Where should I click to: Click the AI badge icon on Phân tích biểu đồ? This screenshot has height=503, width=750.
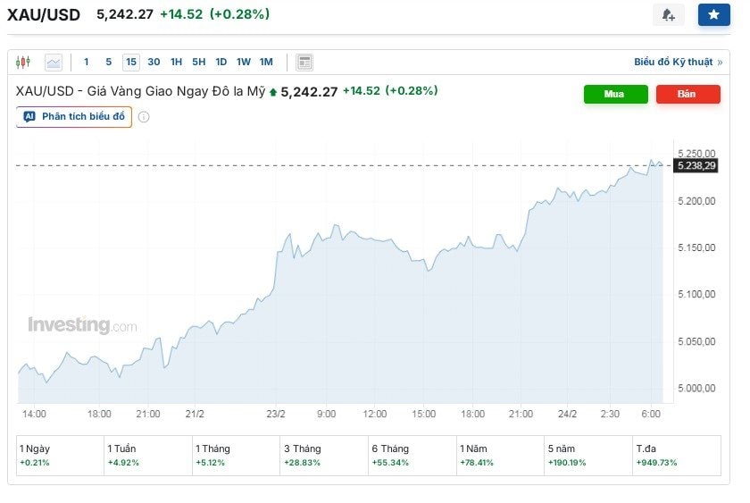point(29,117)
